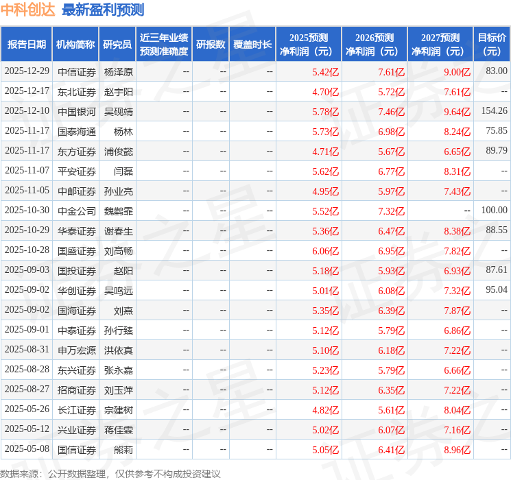Click the 近三年业绩预测准确度 column header
511x480 pixels.
[164, 45]
